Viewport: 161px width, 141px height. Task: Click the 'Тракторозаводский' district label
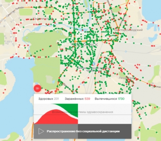coord(128,30)
